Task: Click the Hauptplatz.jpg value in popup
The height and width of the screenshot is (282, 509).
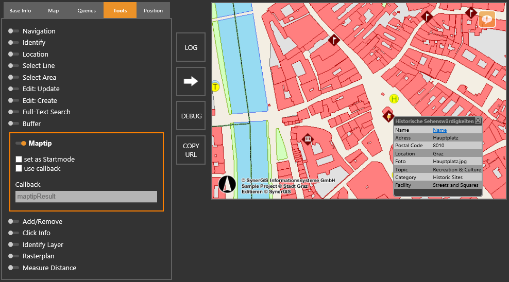Action: coord(450,162)
